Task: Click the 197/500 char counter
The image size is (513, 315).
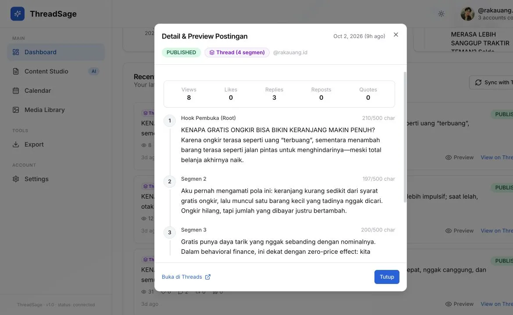Action: click(x=378, y=179)
